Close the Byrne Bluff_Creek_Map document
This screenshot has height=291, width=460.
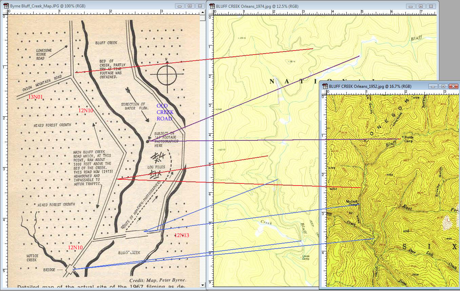point(200,6)
